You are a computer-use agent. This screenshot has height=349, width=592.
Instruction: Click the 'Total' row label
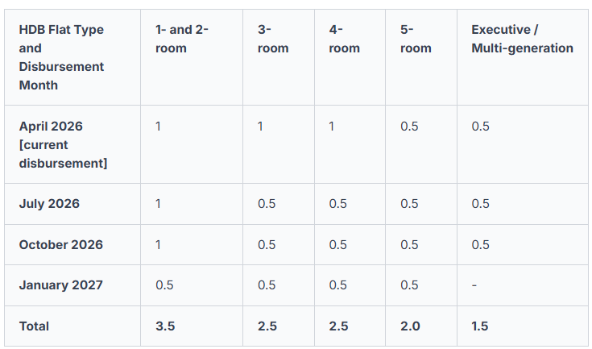34,326
